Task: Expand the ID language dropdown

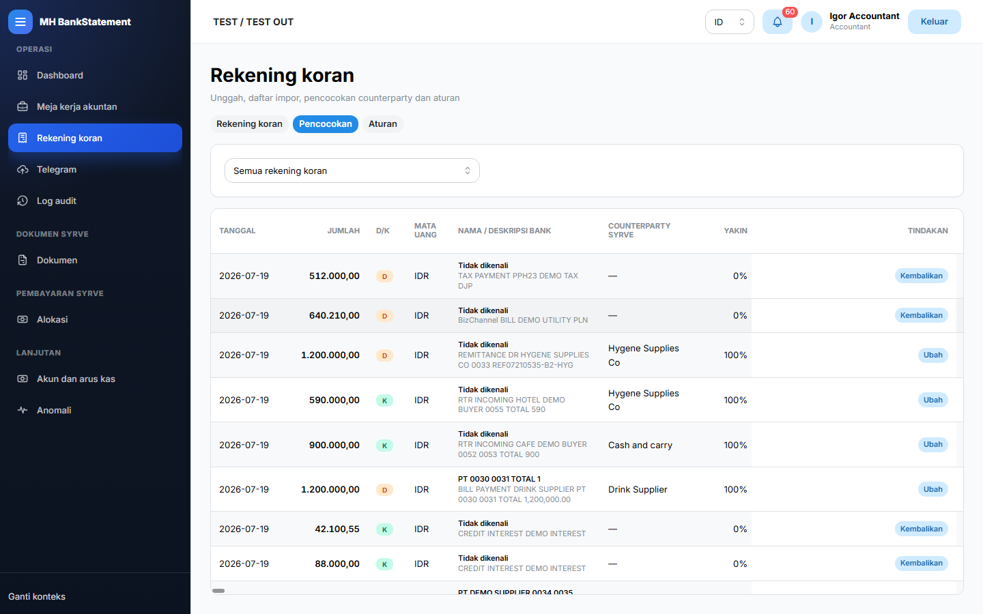Action: [729, 22]
